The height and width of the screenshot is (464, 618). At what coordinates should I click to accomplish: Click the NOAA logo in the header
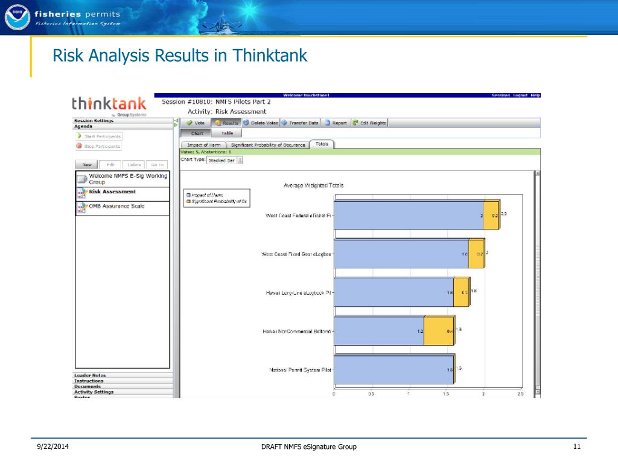[17, 18]
